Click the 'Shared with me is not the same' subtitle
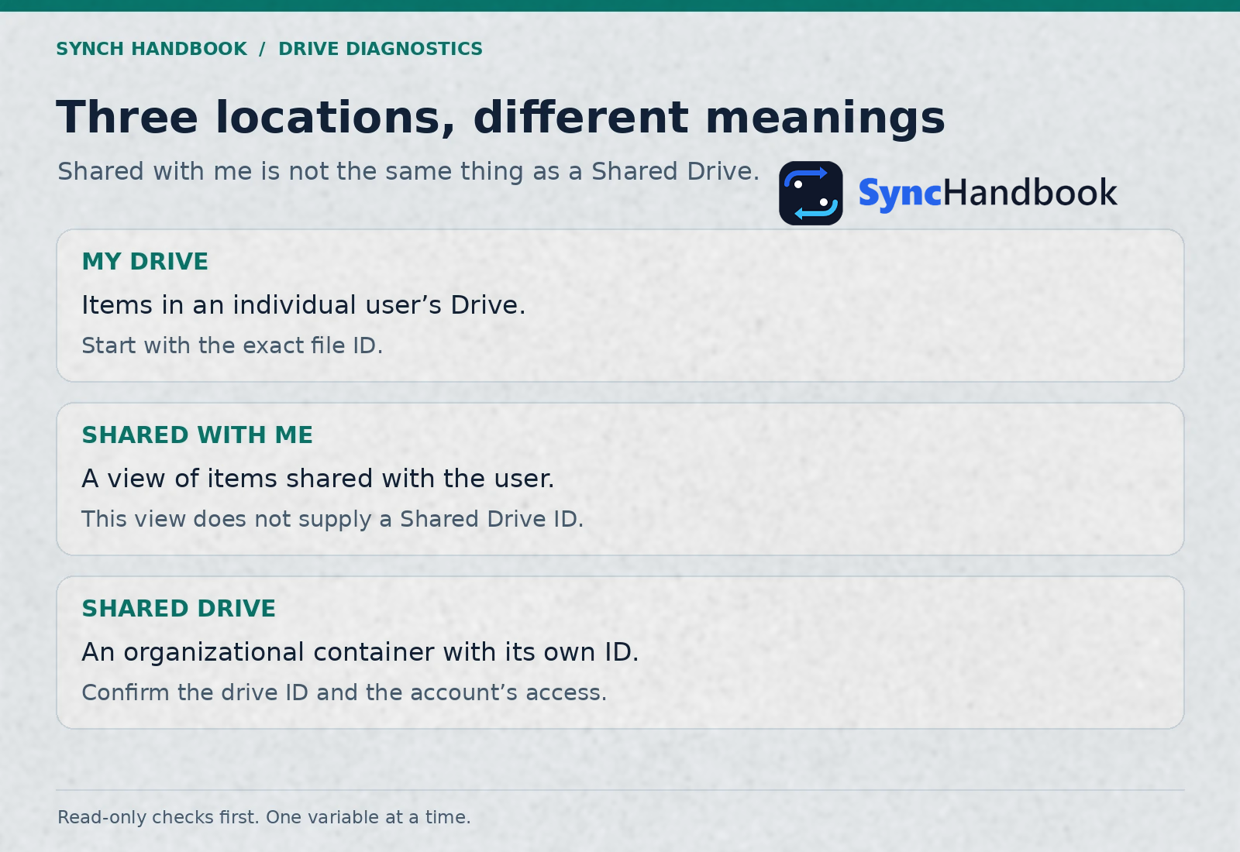1240x852 pixels. click(x=408, y=171)
